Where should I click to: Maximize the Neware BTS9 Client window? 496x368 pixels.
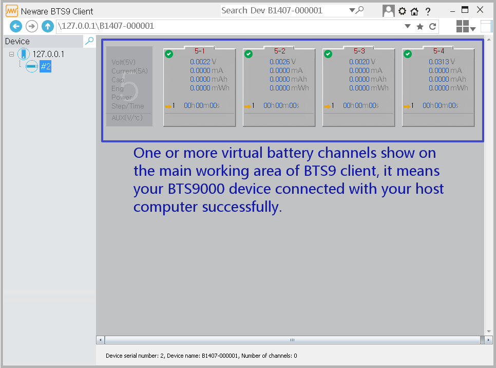click(x=465, y=10)
